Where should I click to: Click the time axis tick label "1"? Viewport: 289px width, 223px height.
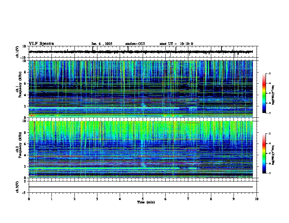pos(51,199)
